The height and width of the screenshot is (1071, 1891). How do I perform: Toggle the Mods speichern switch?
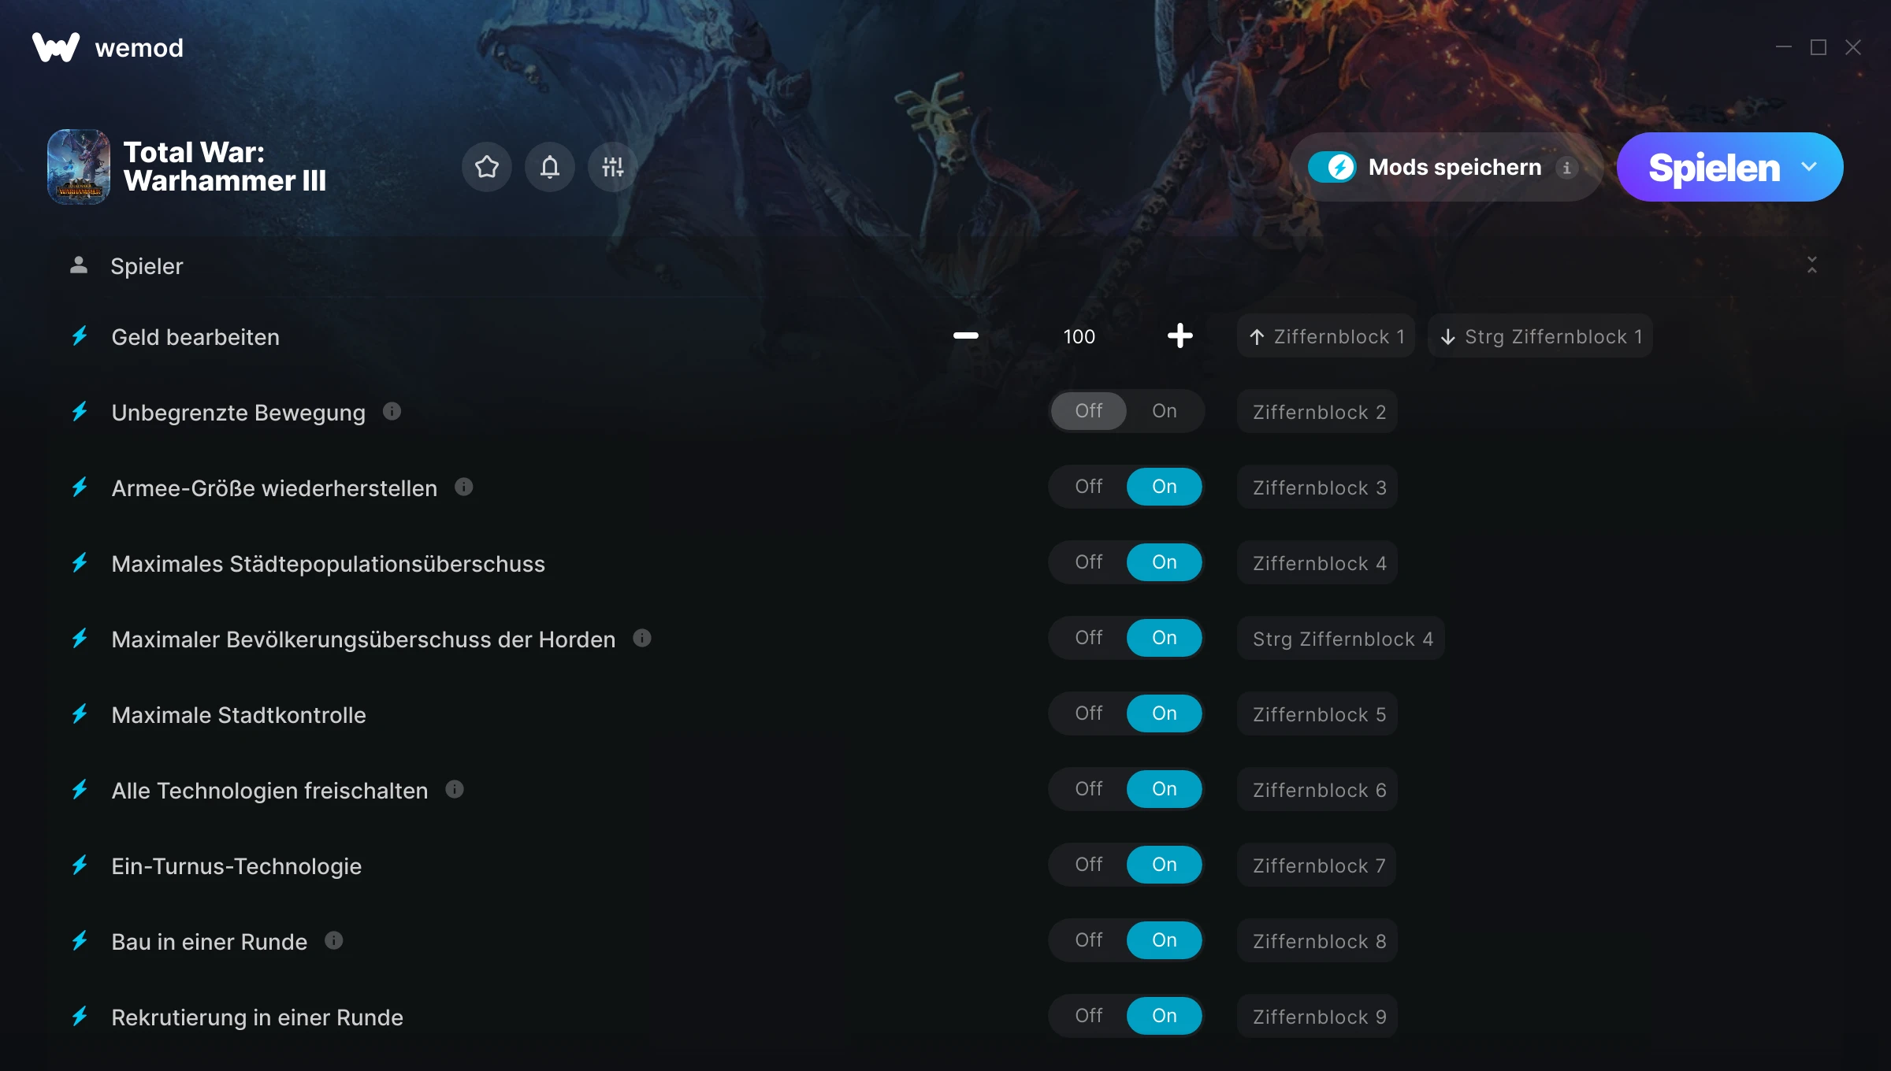(x=1332, y=167)
